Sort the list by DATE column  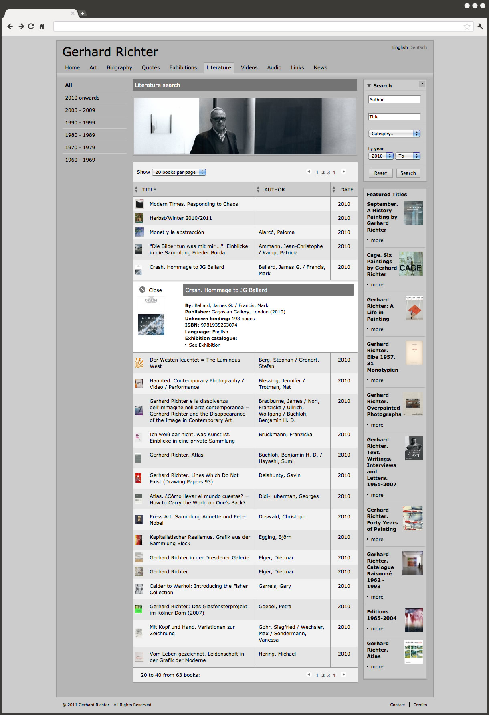click(346, 190)
